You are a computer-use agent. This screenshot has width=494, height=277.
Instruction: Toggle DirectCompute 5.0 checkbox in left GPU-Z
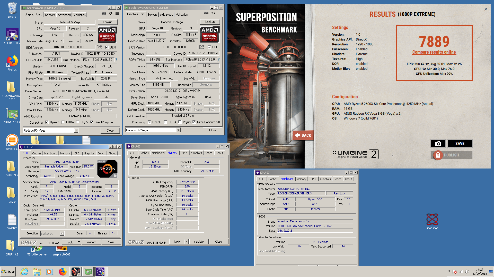92,122
